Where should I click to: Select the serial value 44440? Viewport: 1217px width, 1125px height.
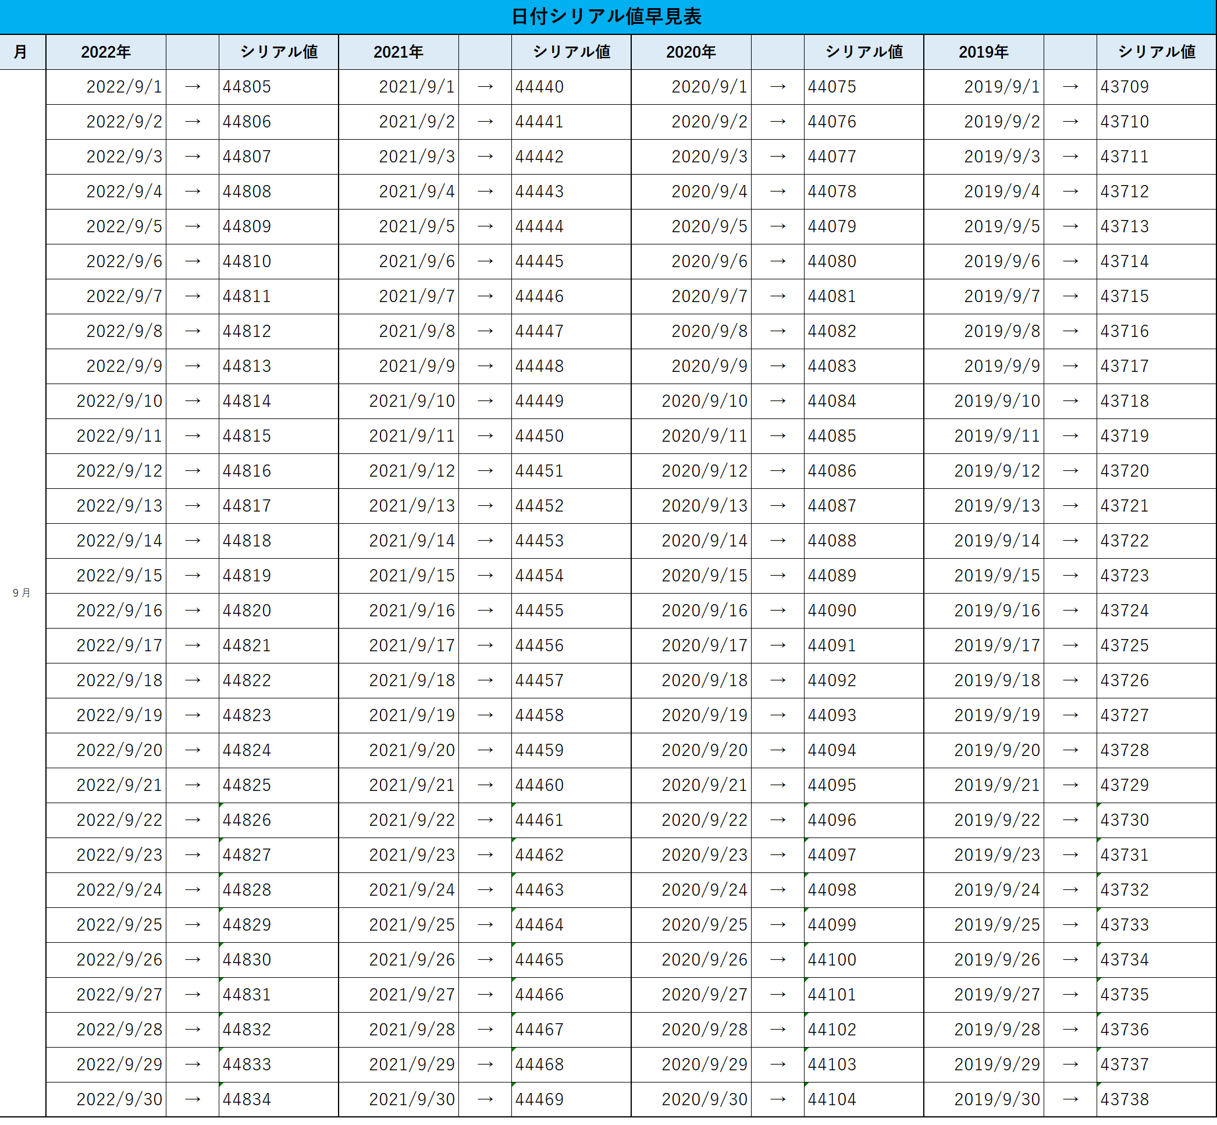(571, 87)
